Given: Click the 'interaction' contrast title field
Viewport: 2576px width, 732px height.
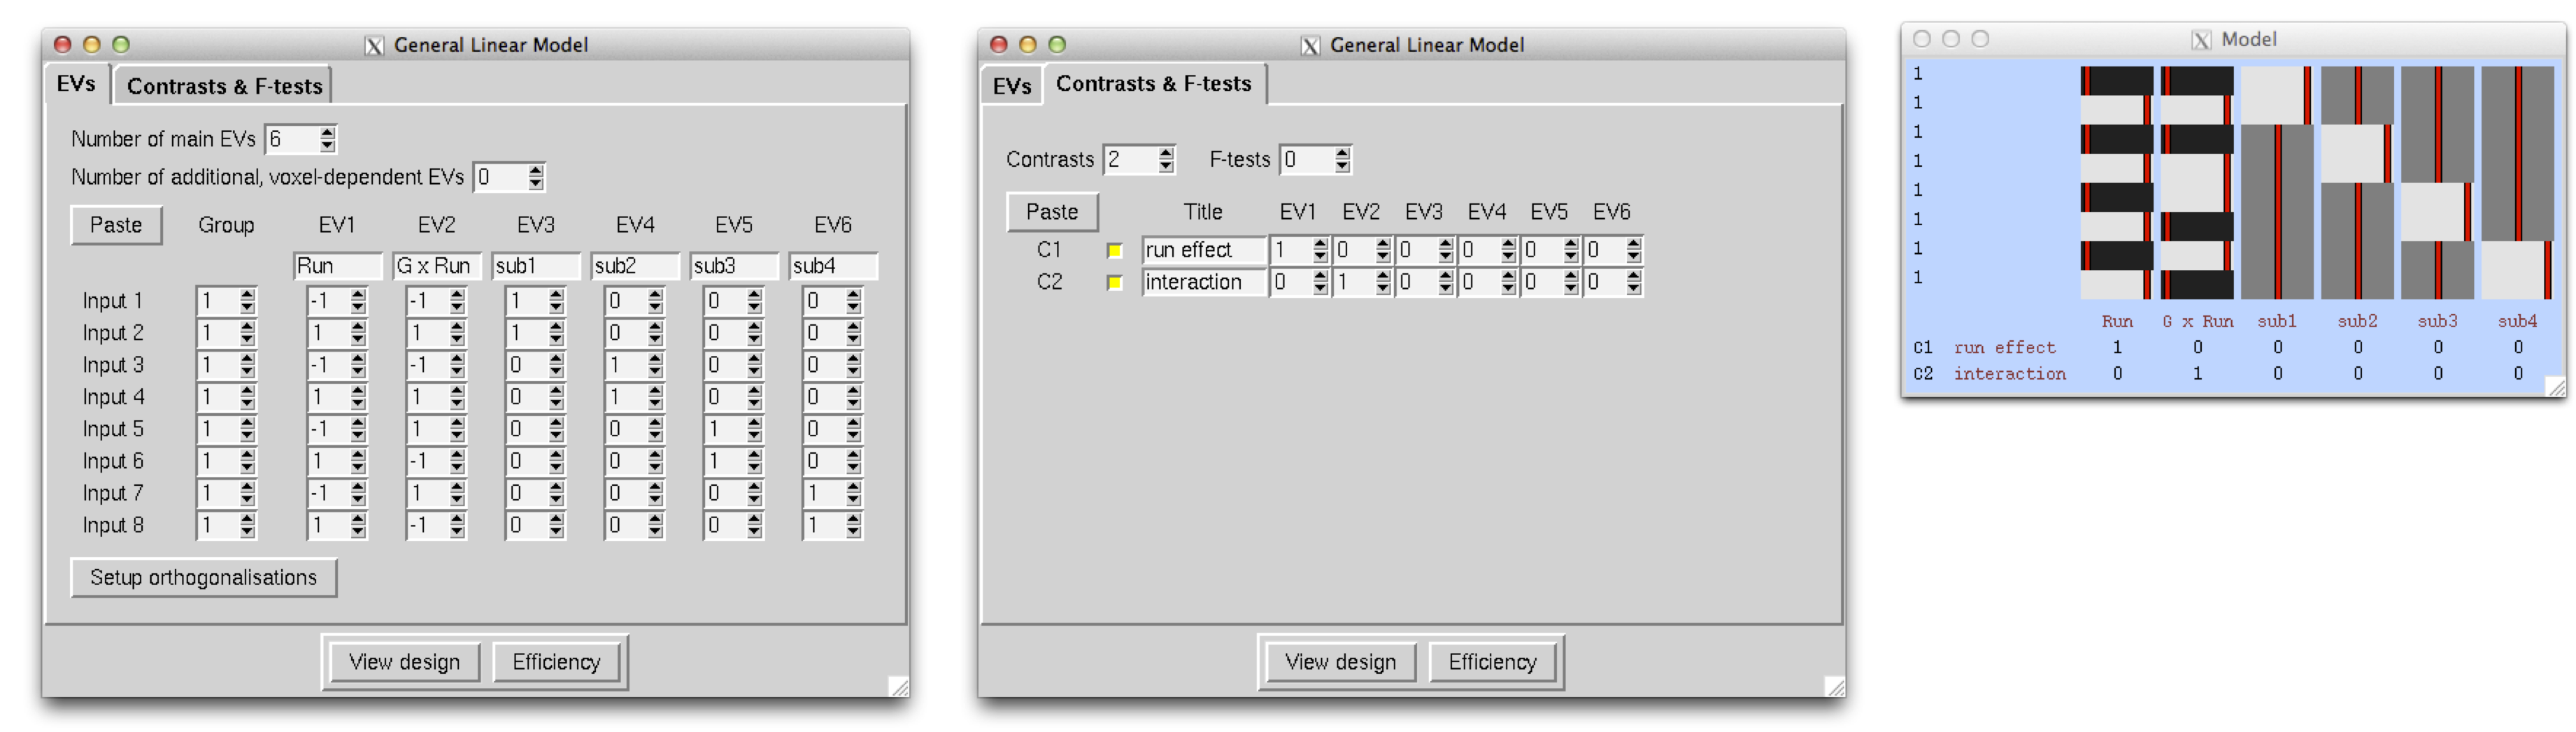Looking at the screenshot, I should (1202, 282).
